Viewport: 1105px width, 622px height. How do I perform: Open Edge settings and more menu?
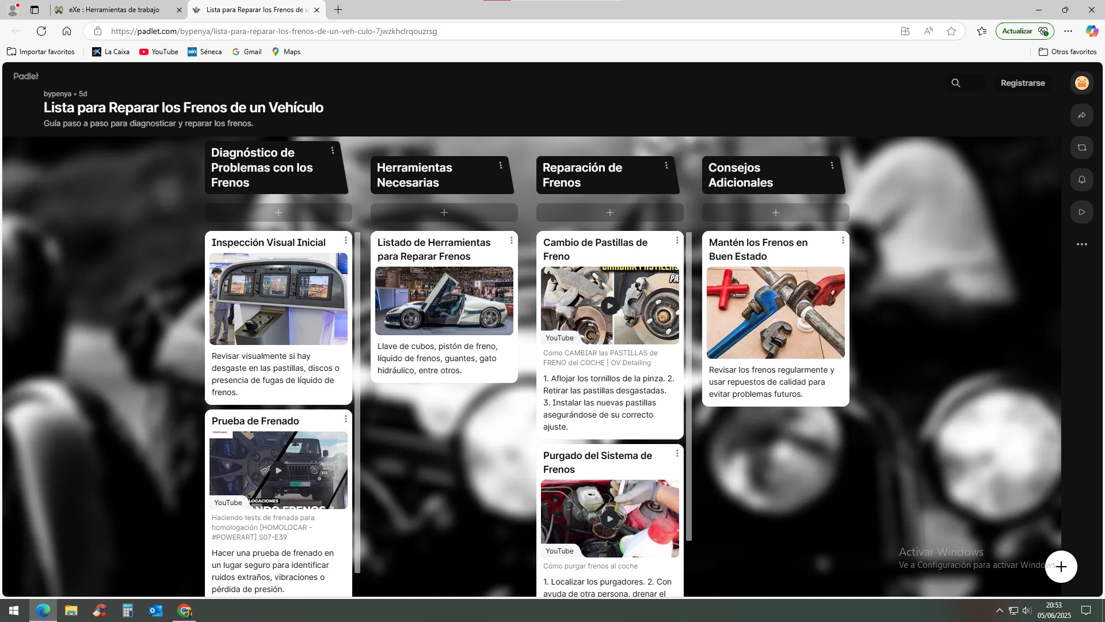pyautogui.click(x=1068, y=31)
